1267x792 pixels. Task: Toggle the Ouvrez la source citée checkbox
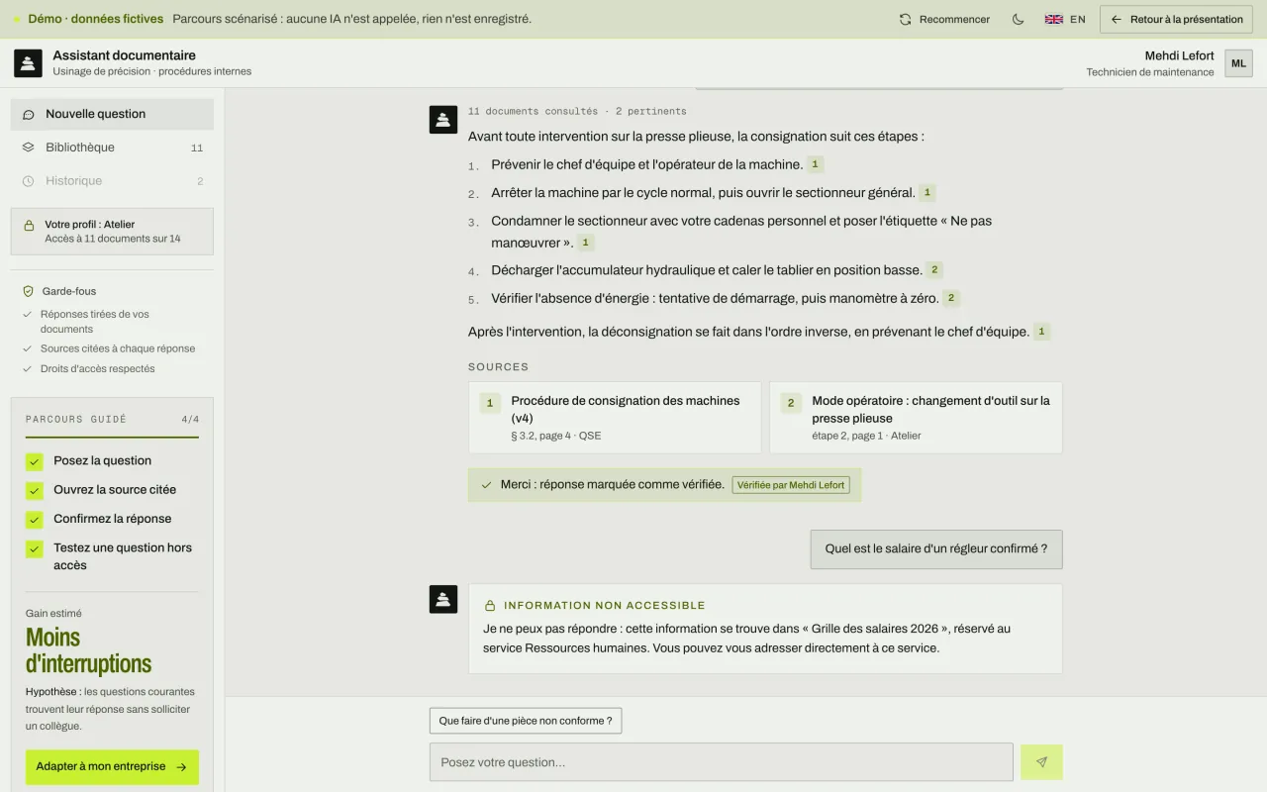(35, 490)
